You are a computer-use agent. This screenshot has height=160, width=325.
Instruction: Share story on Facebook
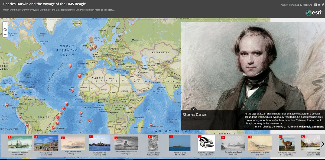tap(316, 5)
